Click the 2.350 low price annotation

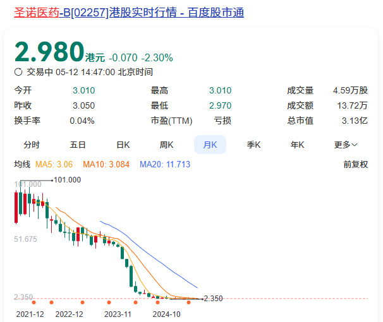[213, 299]
